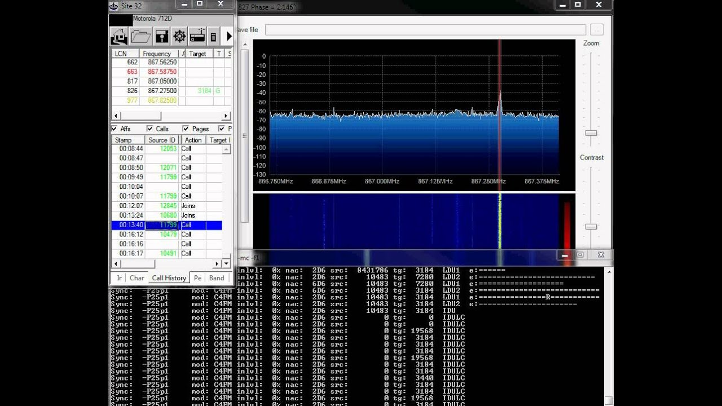Switch to the Band tab
The height and width of the screenshot is (406, 722).
click(217, 278)
